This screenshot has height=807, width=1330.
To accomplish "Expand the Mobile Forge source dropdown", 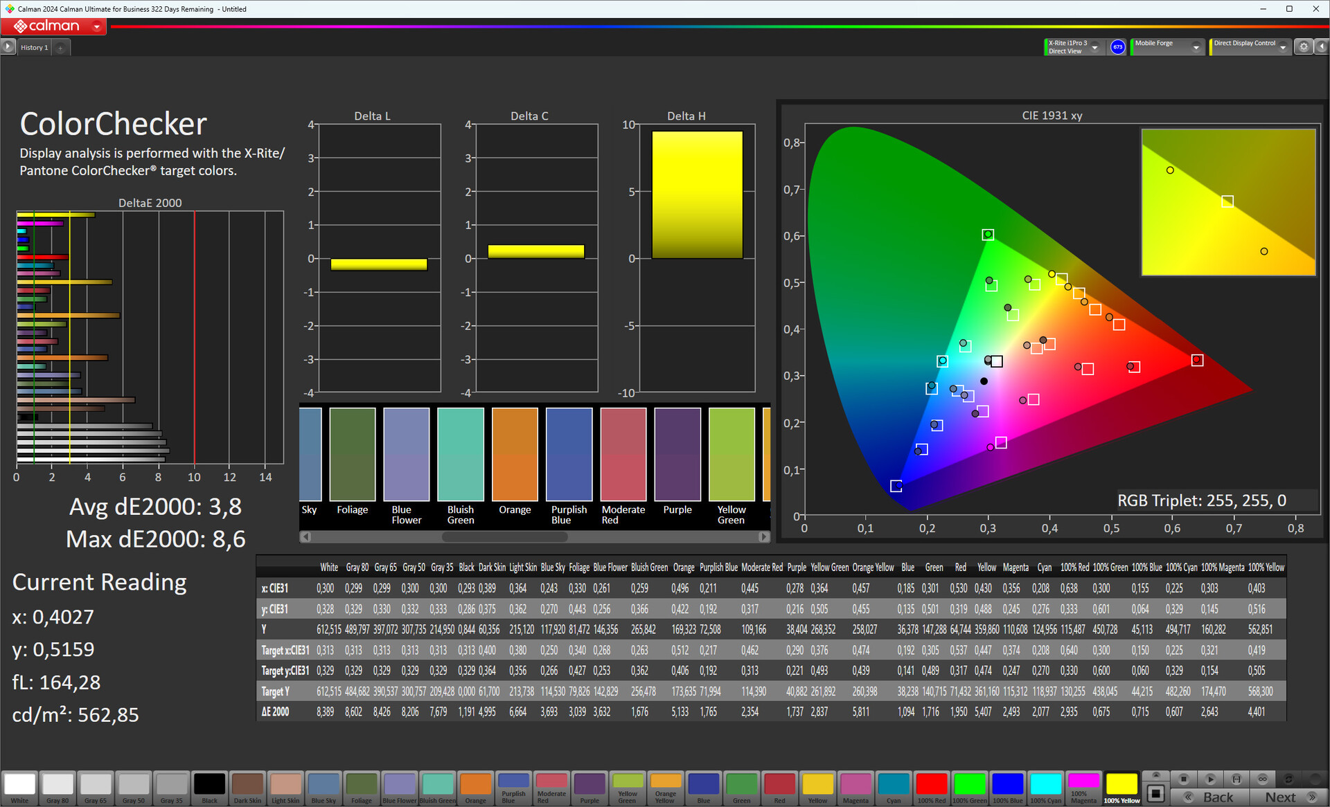I will click(1196, 47).
